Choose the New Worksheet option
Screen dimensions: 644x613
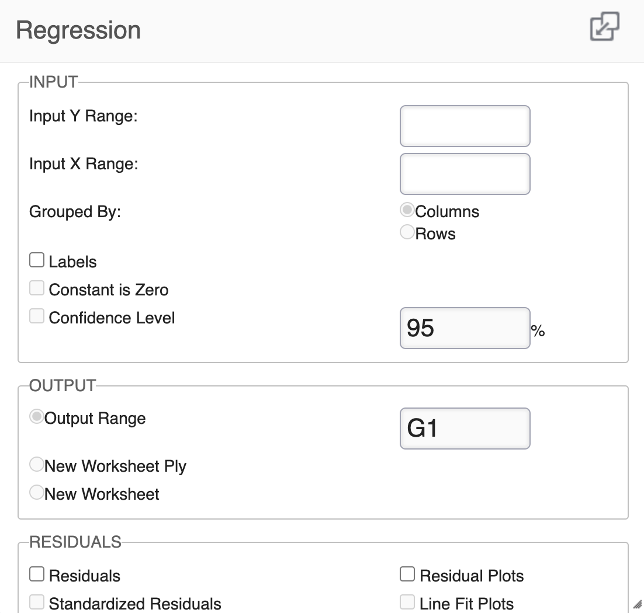coord(37,493)
